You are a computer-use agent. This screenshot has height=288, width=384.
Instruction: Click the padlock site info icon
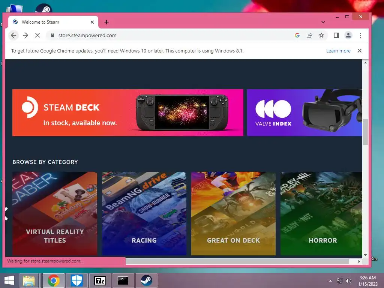[x=52, y=35]
